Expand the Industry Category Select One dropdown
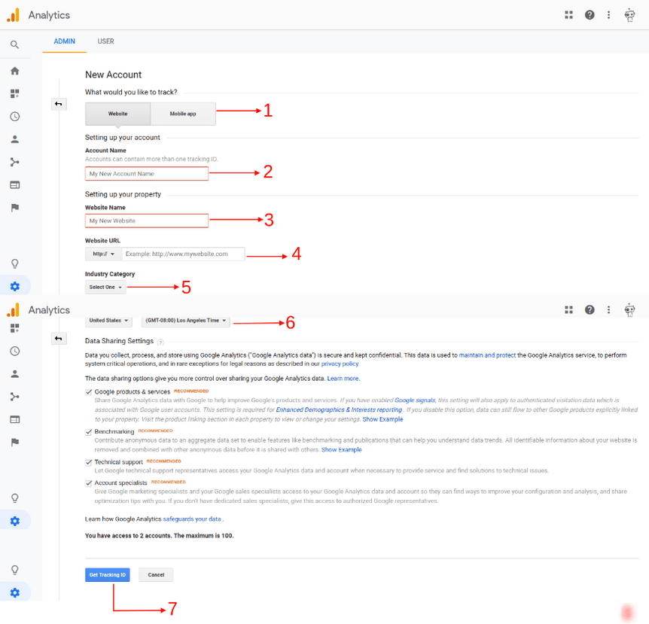The height and width of the screenshot is (624, 649). [105, 288]
